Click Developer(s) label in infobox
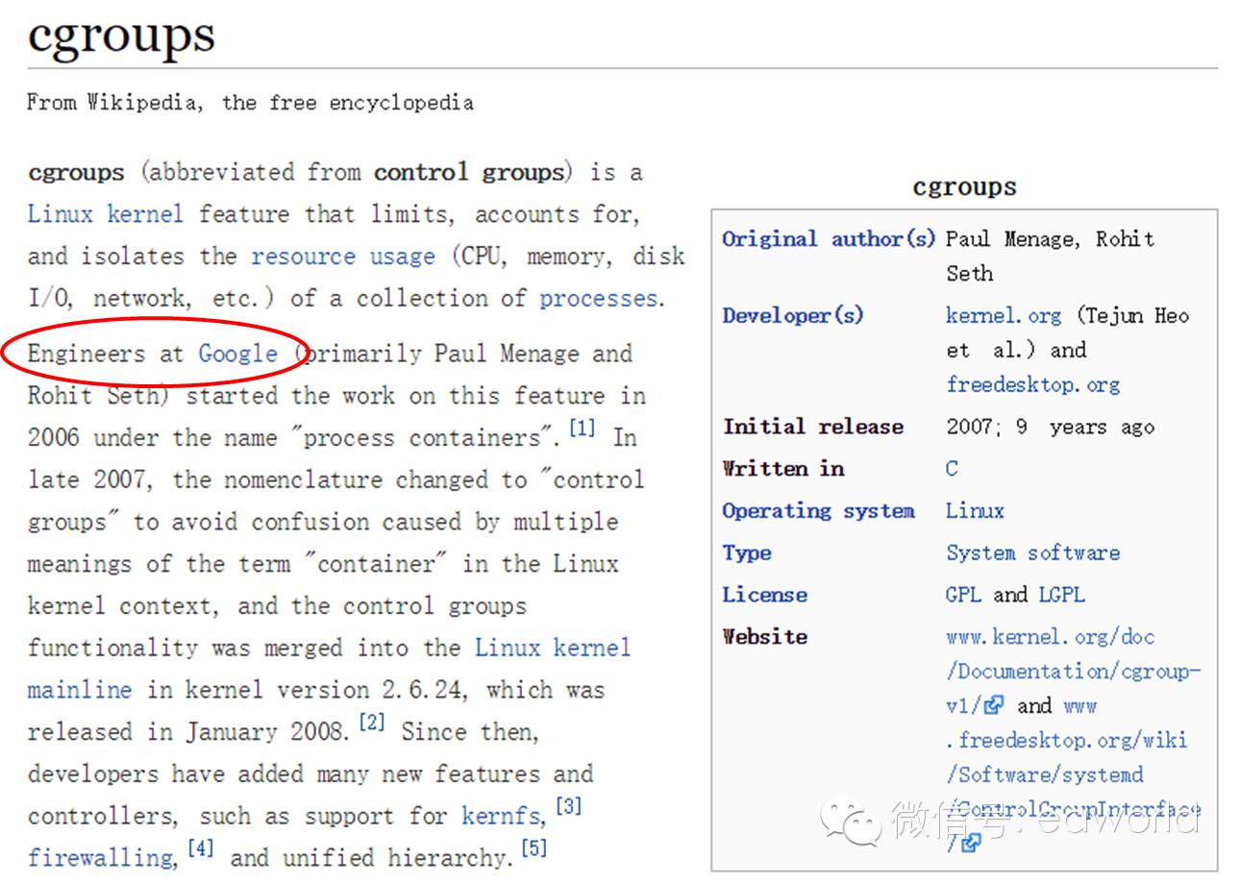The image size is (1241, 884). pyautogui.click(x=793, y=315)
